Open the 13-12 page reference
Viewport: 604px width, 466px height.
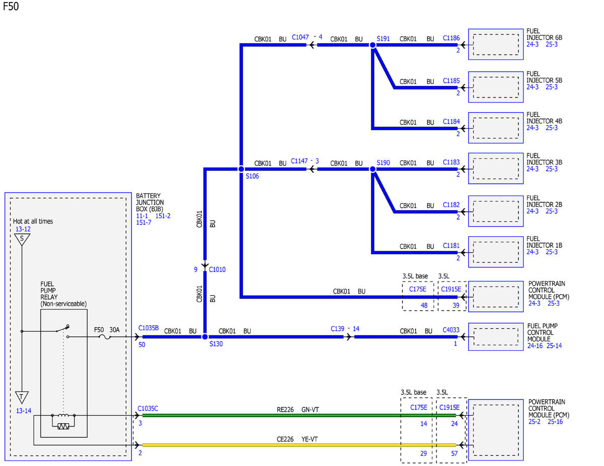coord(23,229)
